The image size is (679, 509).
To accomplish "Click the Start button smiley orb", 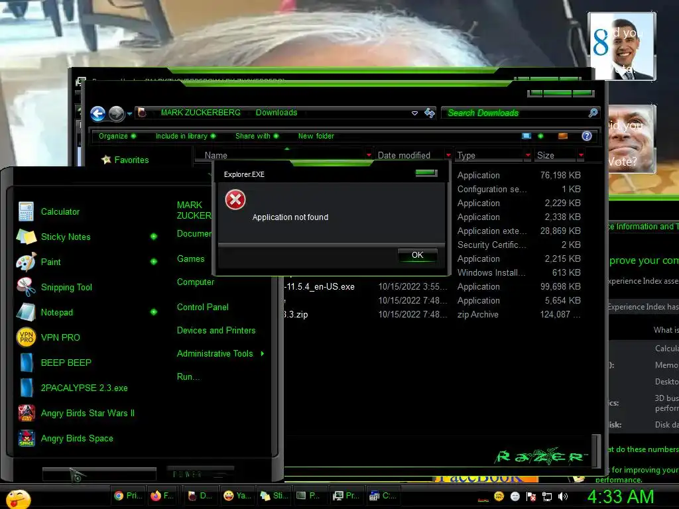I will coord(18,498).
